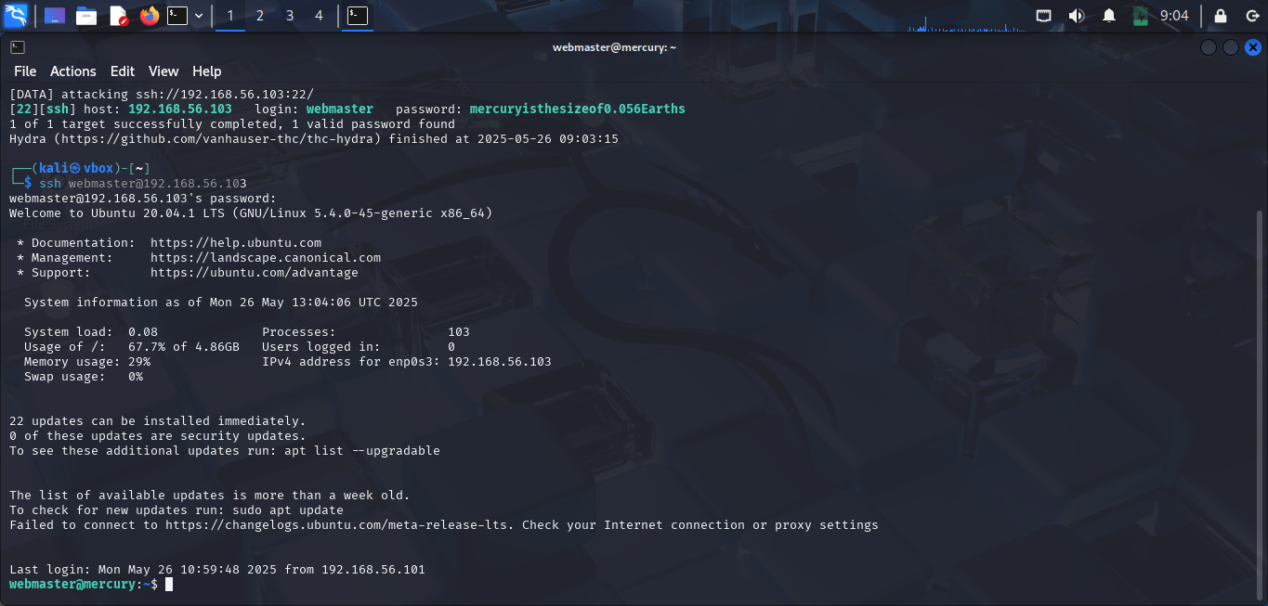Viewport: 1268px width, 606px height.
Task: Launch a new terminal from the taskbar
Action: 179,15
